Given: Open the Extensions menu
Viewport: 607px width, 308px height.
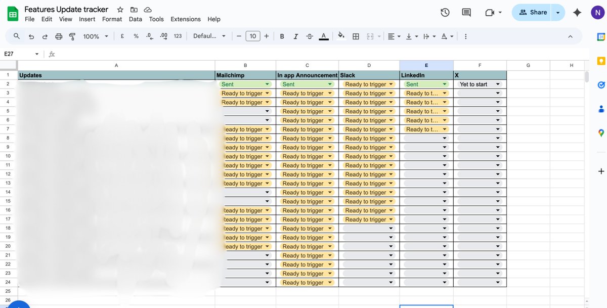Looking at the screenshot, I should pyautogui.click(x=186, y=19).
